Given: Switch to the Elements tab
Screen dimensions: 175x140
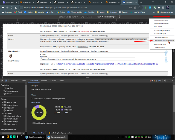Looking at the screenshot, I should 14,81.
